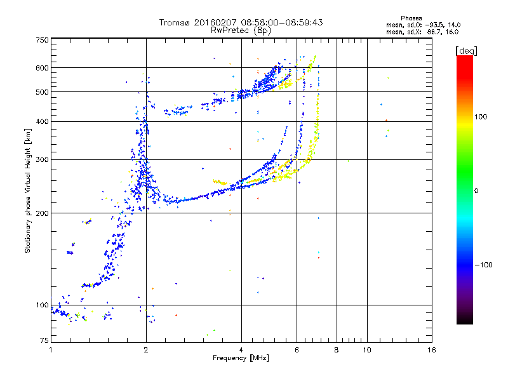Viewport: 508px width, 381px height.
Task: Click the plot title 'Tromsø 20160207 08:58:00-08:59:43'
Action: coord(241,22)
